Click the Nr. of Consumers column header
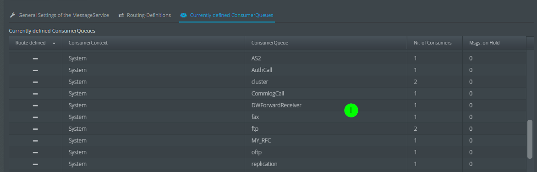The height and width of the screenshot is (172, 537). click(x=435, y=43)
